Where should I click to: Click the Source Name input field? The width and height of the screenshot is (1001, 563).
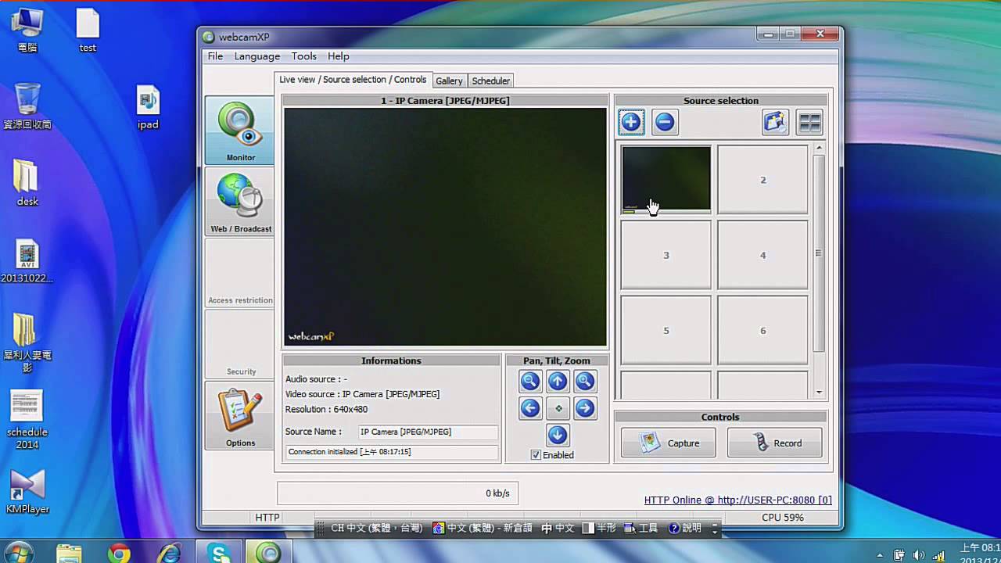coord(428,432)
